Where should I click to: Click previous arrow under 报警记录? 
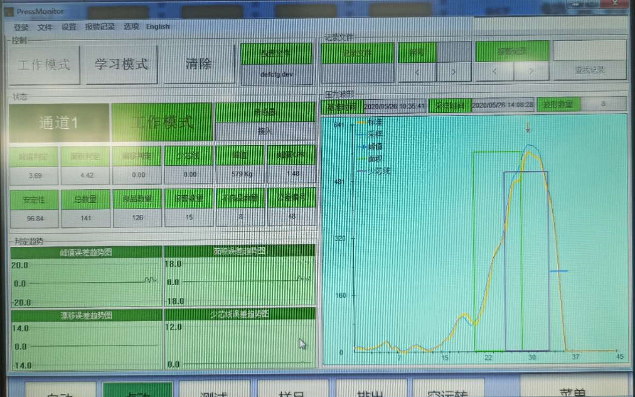click(x=493, y=72)
